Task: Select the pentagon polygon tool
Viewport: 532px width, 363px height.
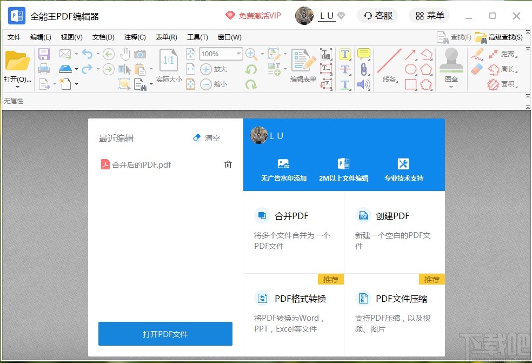Action: coord(426,69)
